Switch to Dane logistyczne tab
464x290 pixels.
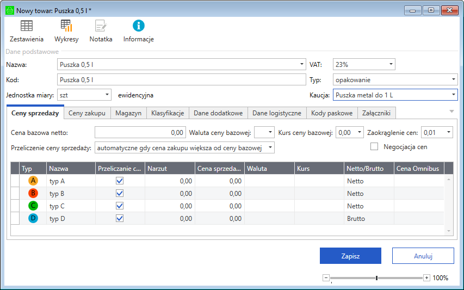(x=277, y=113)
